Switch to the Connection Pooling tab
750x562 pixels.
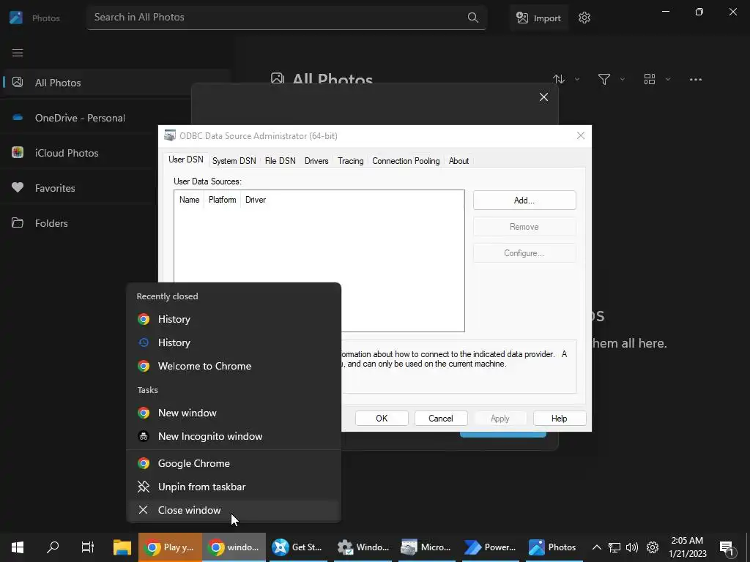click(x=406, y=161)
